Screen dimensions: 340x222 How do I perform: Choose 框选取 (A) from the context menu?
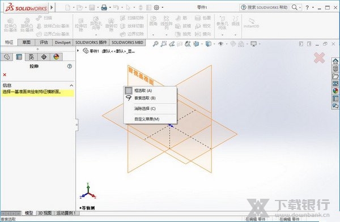pyautogui.click(x=150, y=91)
